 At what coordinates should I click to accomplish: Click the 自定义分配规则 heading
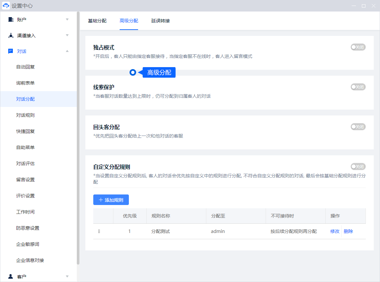112,167
